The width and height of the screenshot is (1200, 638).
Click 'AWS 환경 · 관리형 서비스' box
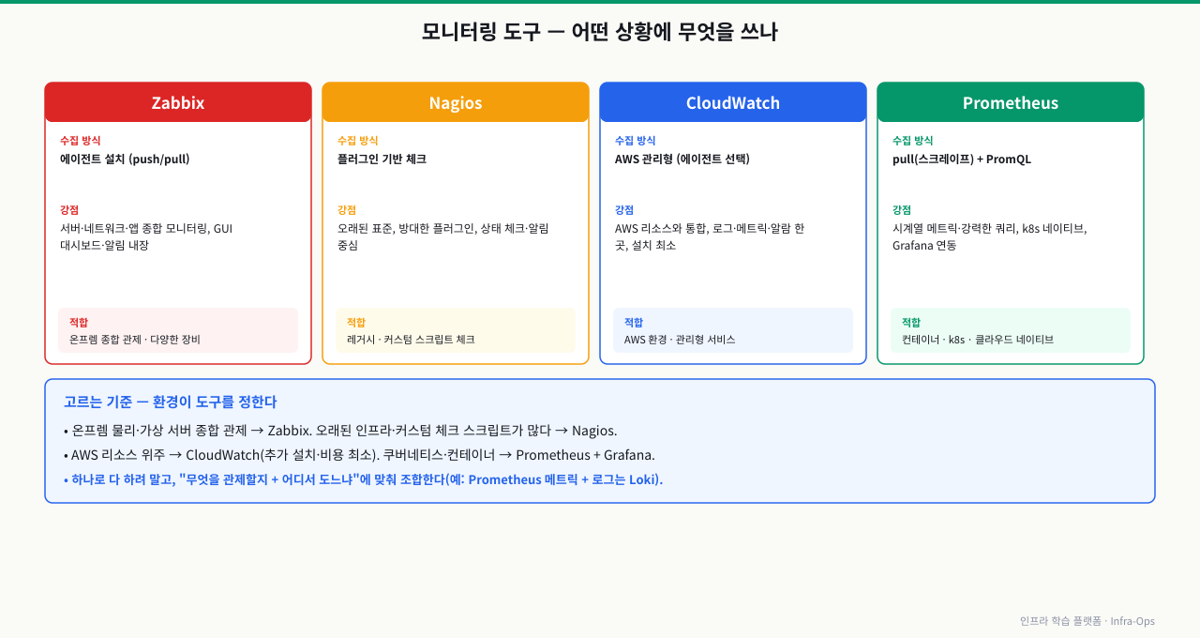733,330
